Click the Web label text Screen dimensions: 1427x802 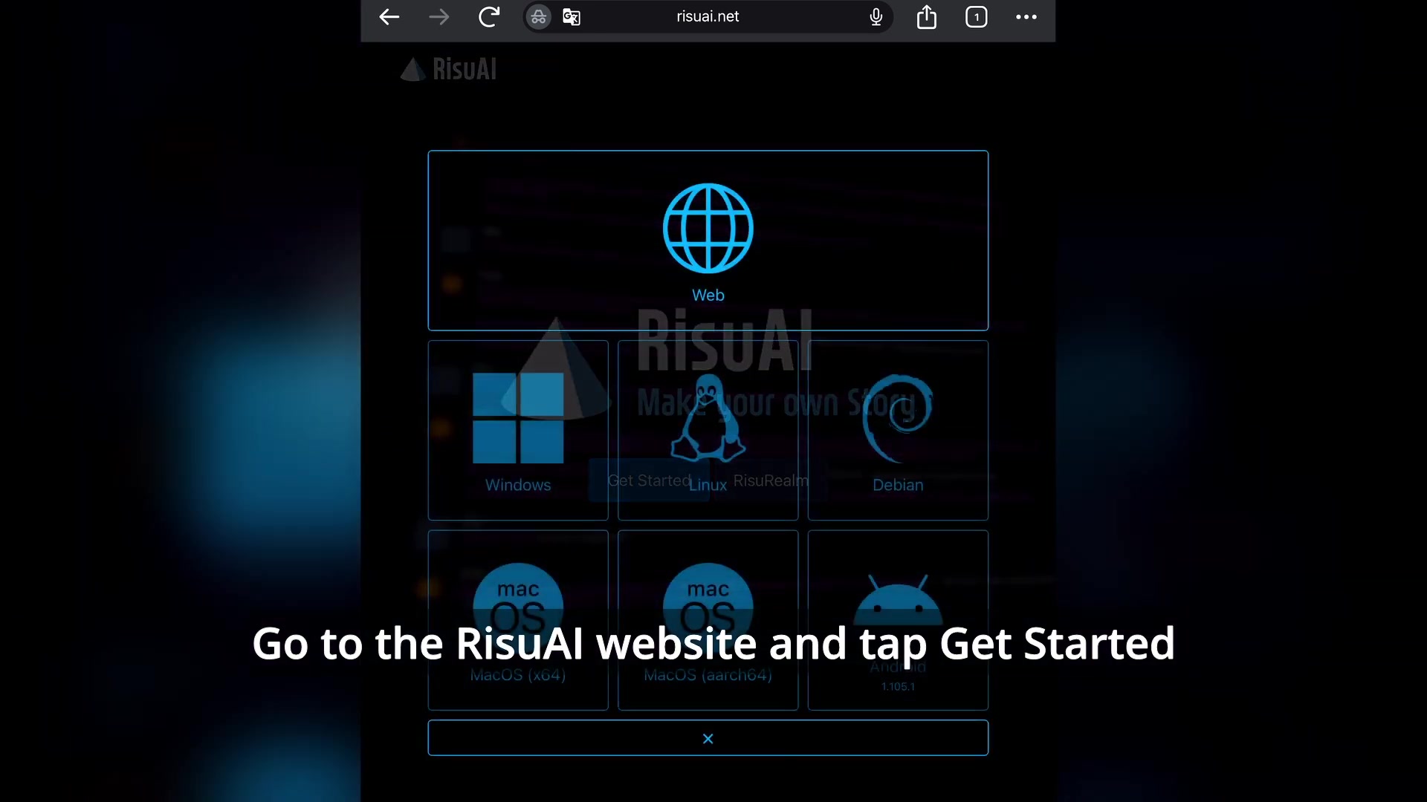coord(708,295)
